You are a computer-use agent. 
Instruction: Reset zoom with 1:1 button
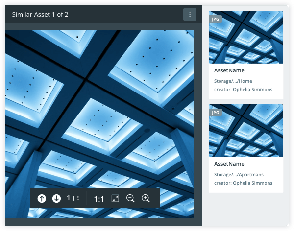(99, 199)
